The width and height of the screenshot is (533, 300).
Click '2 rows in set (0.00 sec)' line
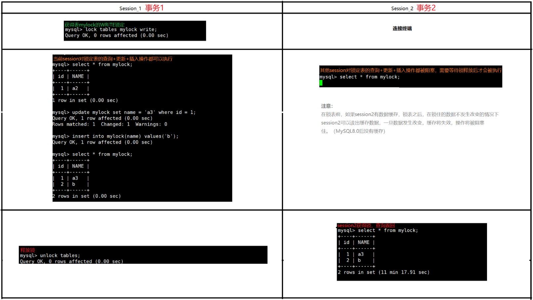coord(87,196)
